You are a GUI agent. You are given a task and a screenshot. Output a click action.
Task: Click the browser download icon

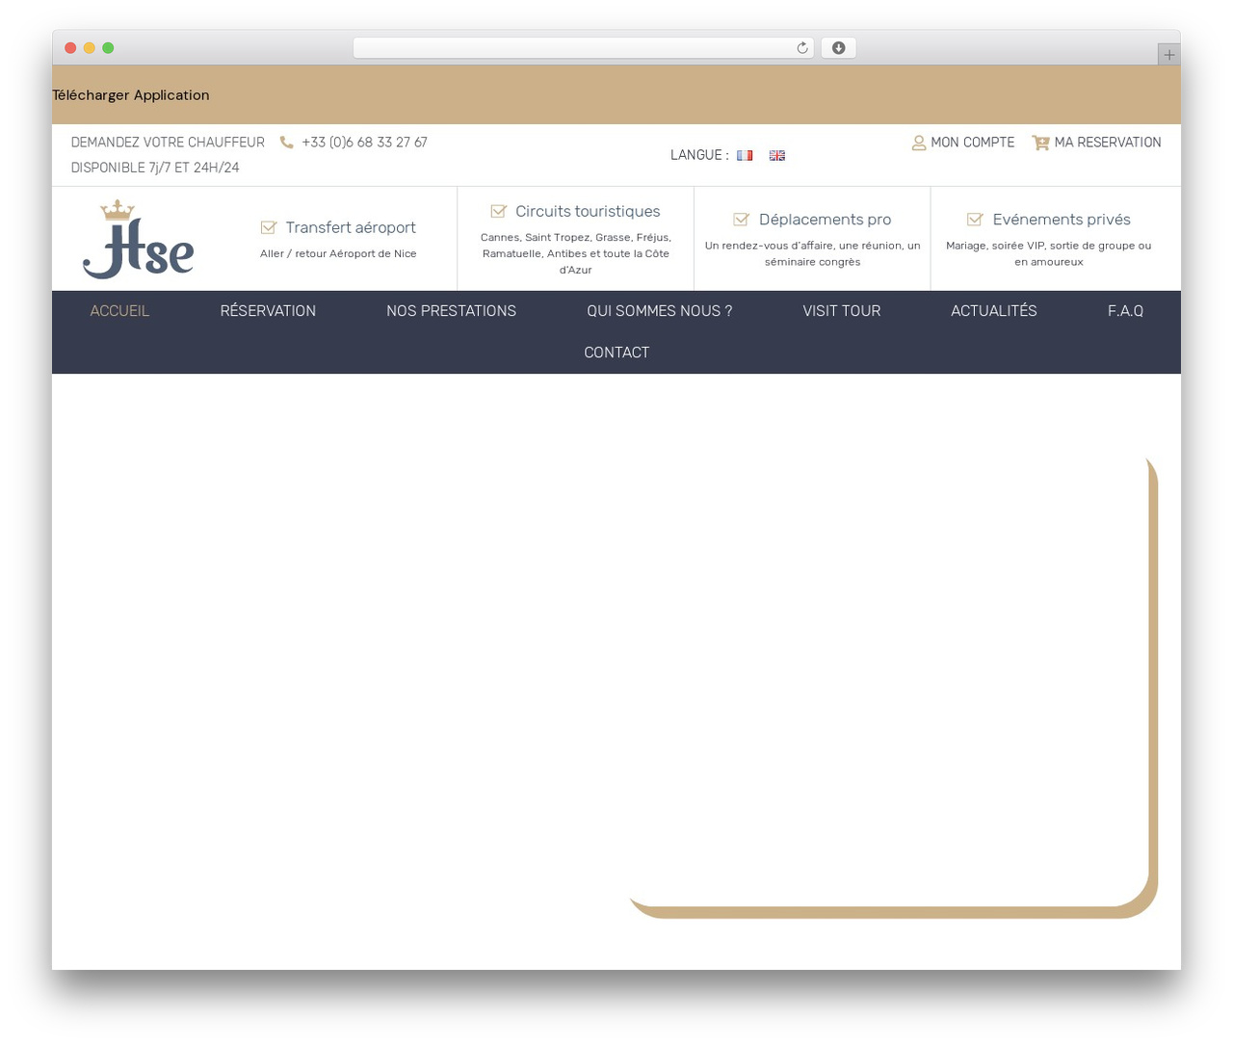[x=839, y=48]
